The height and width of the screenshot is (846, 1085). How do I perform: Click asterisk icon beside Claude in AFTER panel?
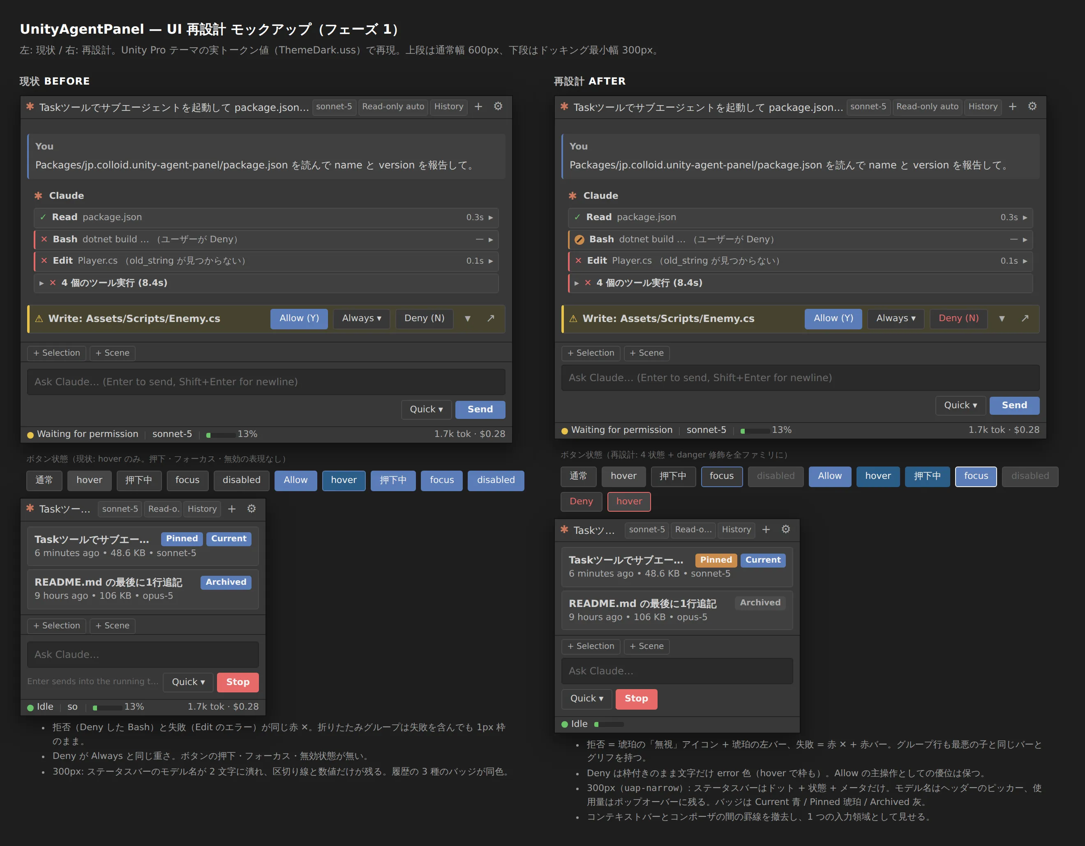point(573,195)
